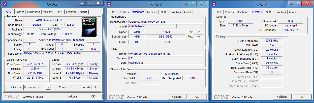Open About tab in the middle Mainboard window
314x103 pixels.
tap(187, 12)
